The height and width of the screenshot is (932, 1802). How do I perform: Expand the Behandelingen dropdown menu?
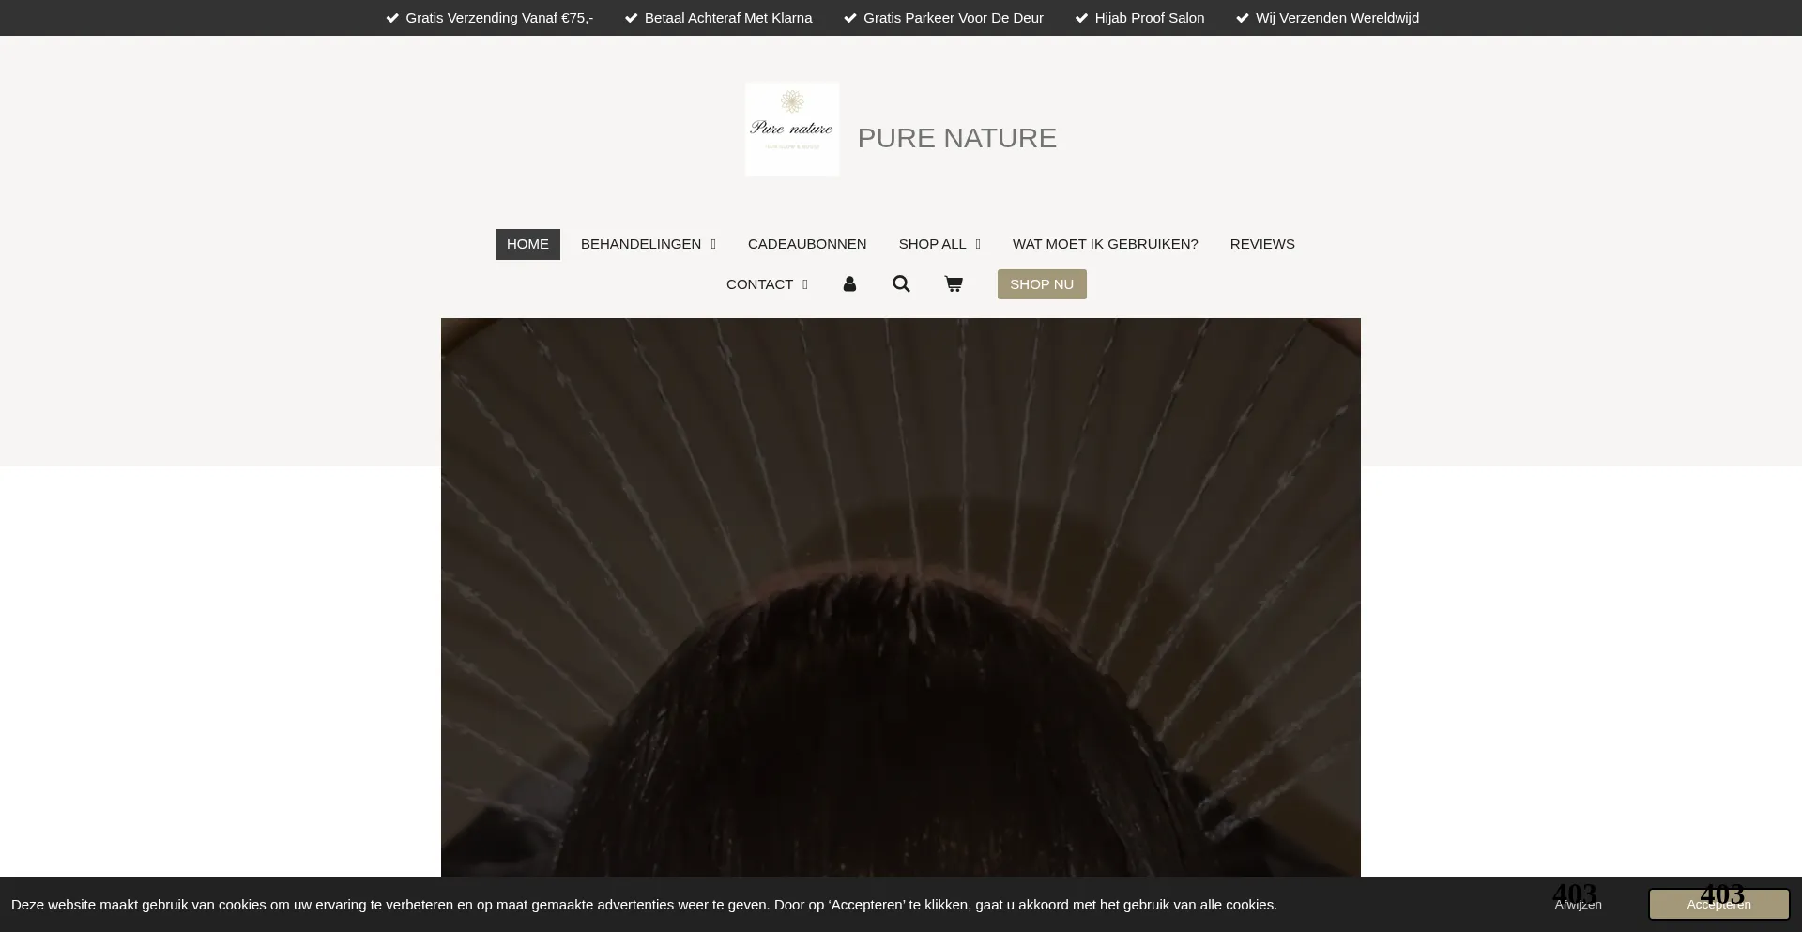(x=648, y=244)
